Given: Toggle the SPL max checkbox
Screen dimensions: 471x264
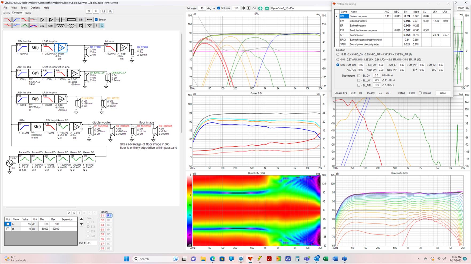Looking at the screenshot, I should coord(219,8).
